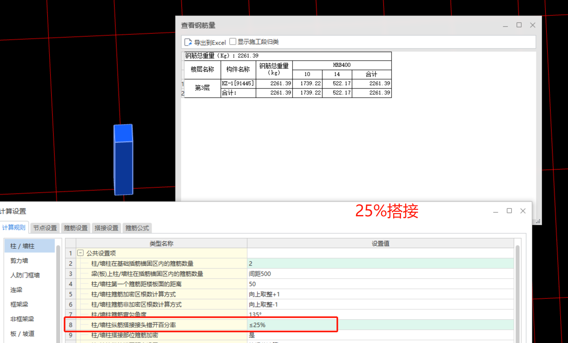Switch to the 计算规则 tab
Viewport: 568px width, 343px height.
[x=14, y=227]
